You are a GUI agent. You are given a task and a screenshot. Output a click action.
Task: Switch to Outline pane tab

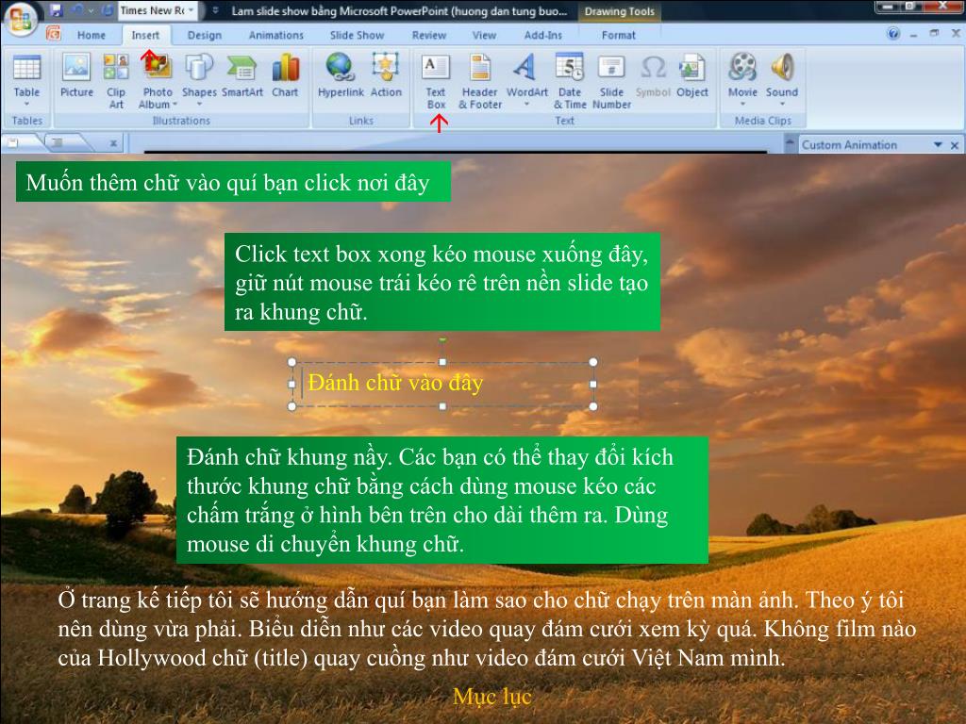[57, 143]
